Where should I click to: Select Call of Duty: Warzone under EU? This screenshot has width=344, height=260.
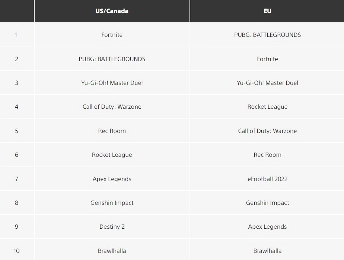[x=267, y=131]
